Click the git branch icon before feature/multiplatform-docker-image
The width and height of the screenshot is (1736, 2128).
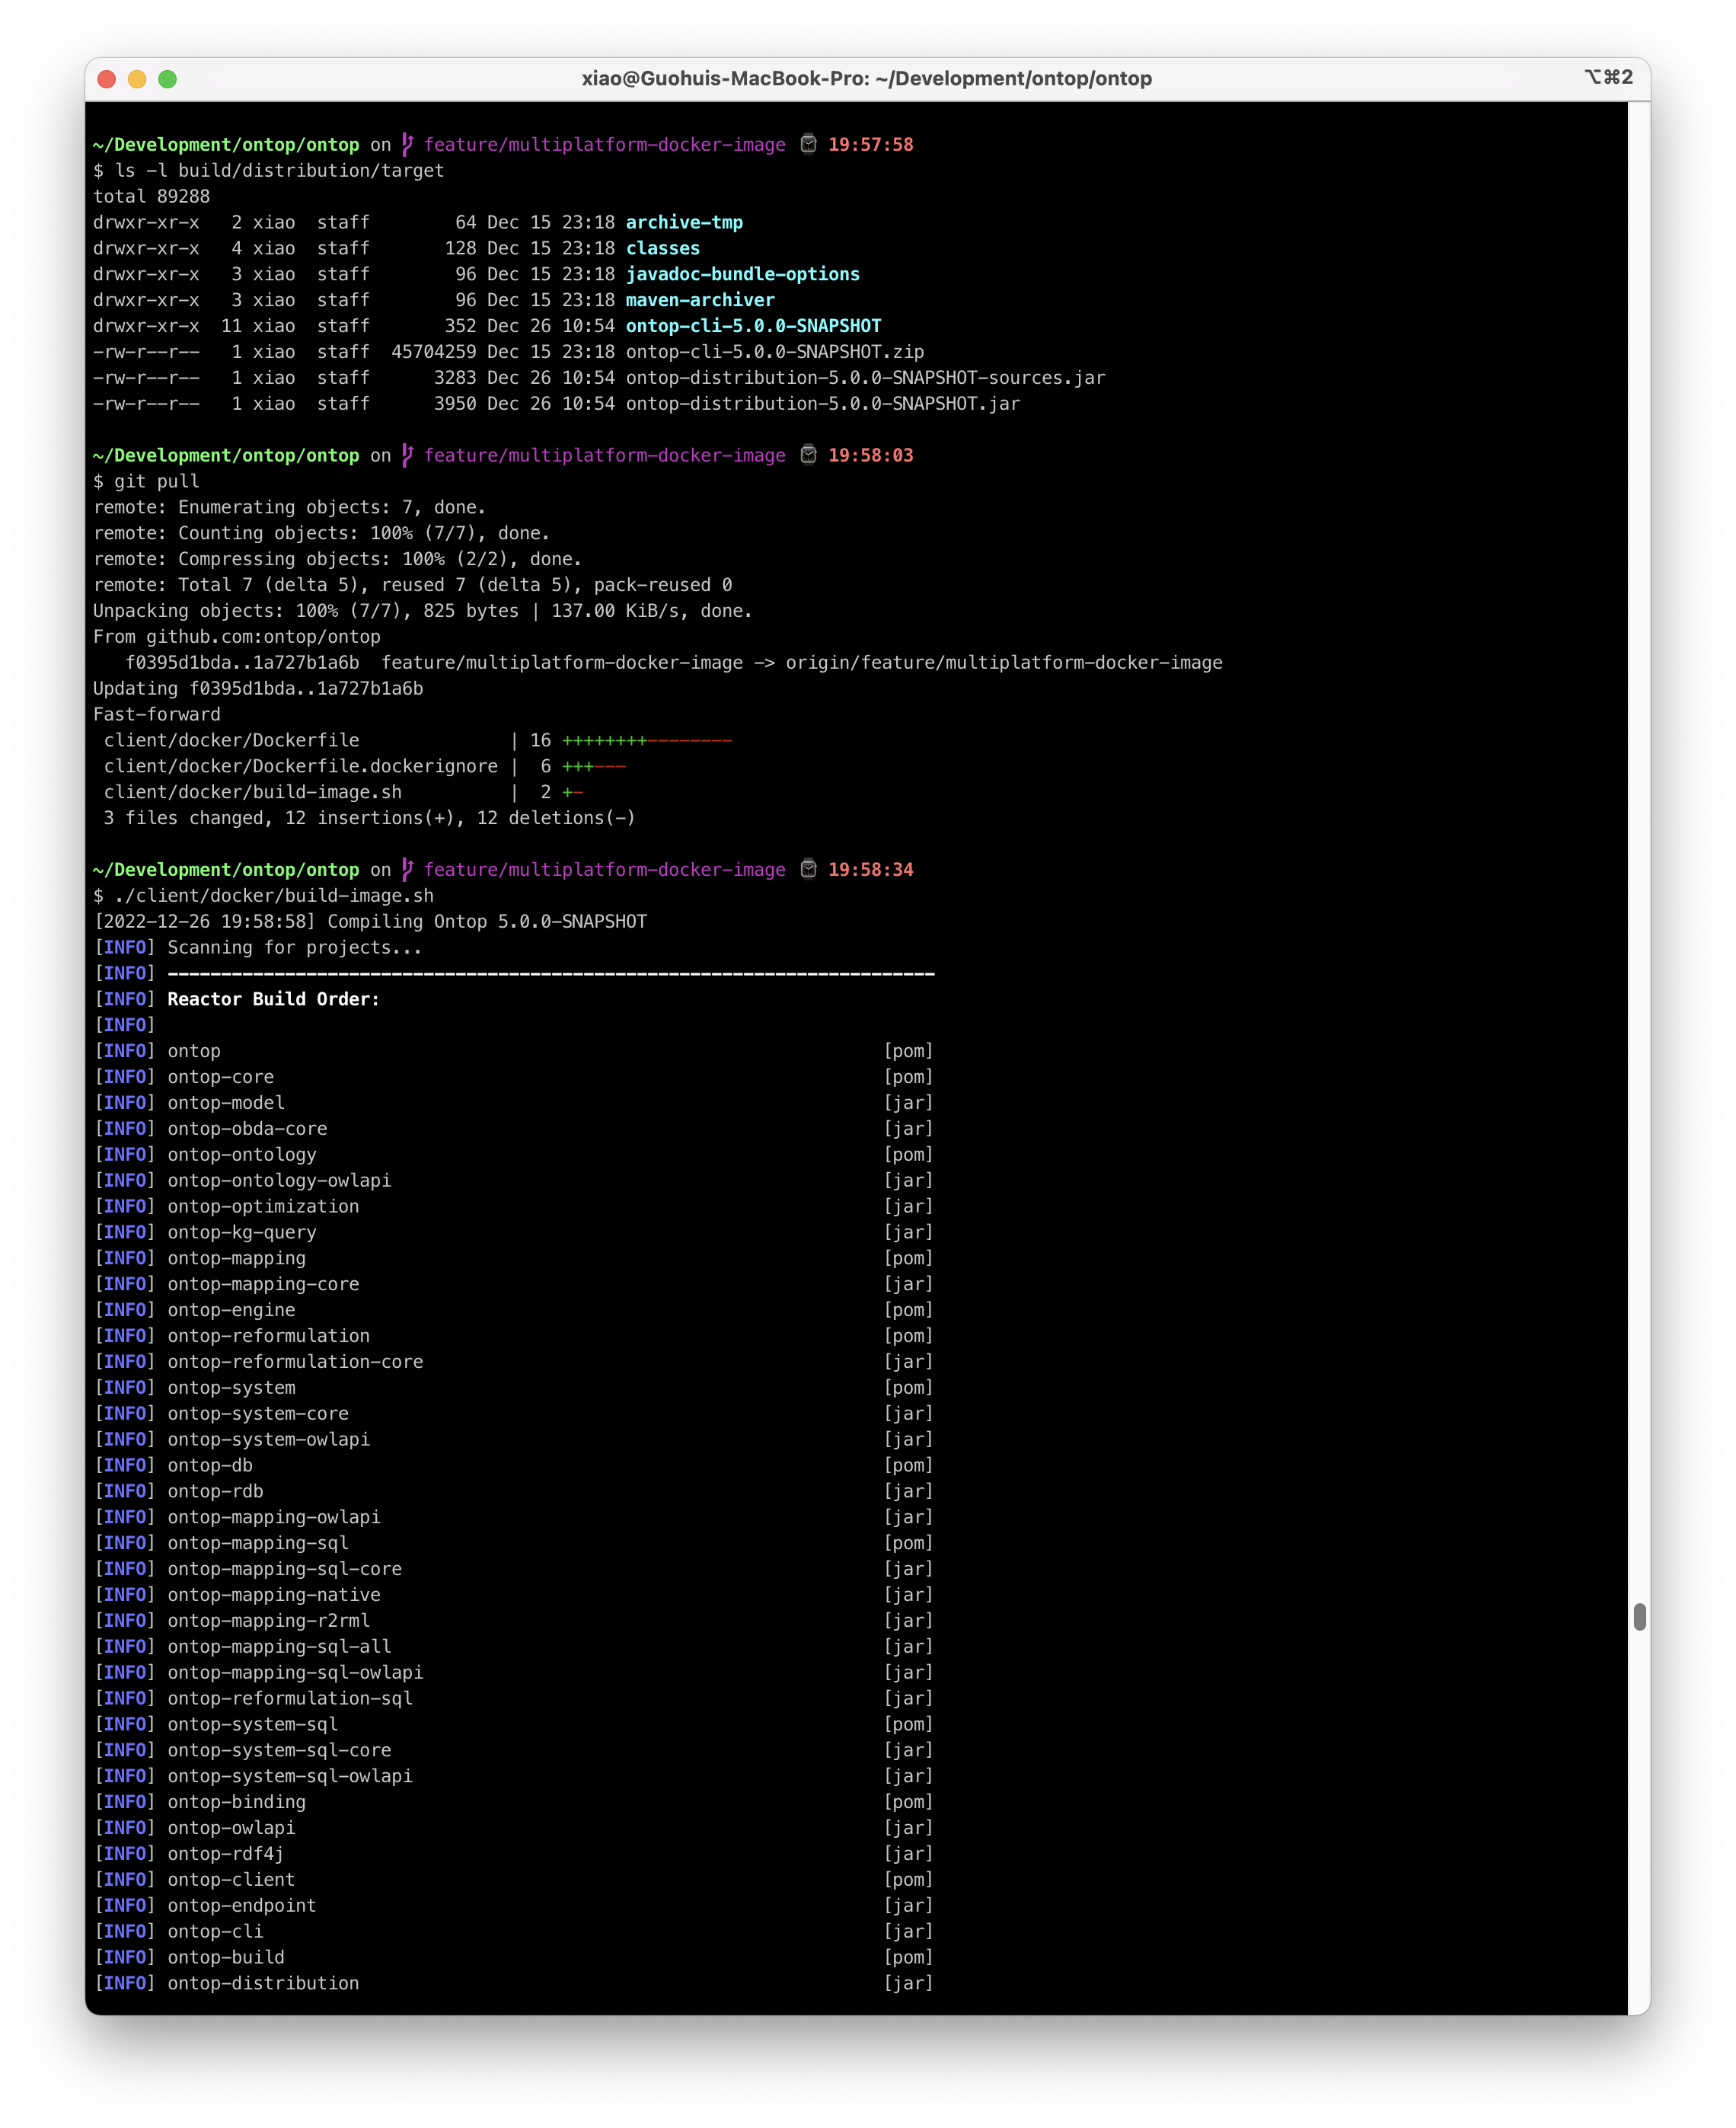pyautogui.click(x=406, y=145)
